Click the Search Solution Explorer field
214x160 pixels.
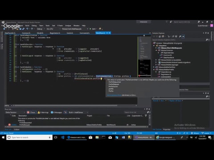pyautogui.click(x=179, y=40)
